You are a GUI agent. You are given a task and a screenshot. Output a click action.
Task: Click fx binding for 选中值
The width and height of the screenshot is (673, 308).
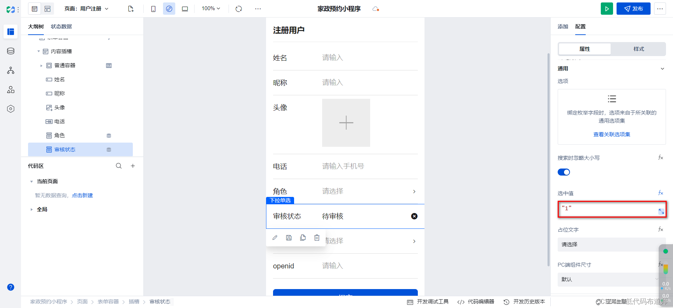[x=661, y=193]
